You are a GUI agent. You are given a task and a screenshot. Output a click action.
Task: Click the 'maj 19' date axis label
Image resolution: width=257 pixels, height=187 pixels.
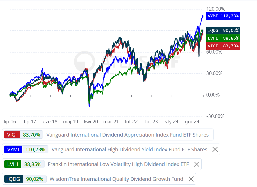point(71,122)
